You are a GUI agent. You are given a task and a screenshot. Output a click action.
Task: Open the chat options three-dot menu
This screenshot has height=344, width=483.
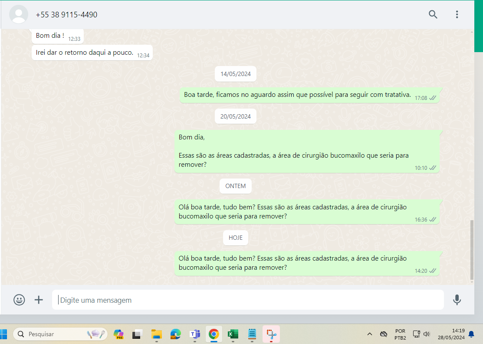pyautogui.click(x=457, y=14)
